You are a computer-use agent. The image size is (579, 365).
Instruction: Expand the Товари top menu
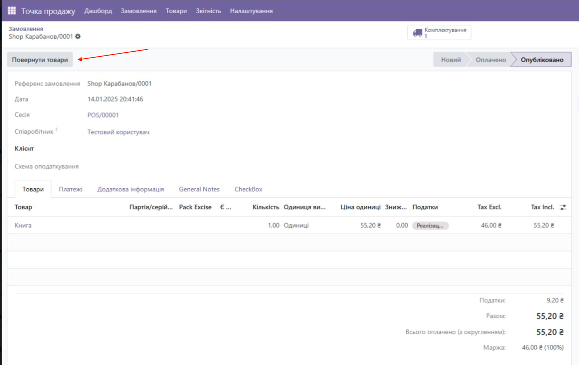pos(176,11)
